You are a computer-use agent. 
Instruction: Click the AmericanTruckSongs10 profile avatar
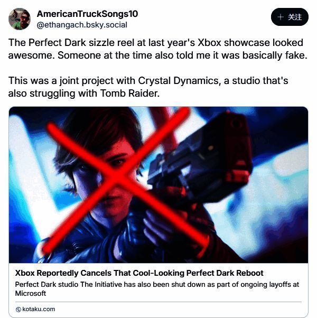(x=20, y=19)
